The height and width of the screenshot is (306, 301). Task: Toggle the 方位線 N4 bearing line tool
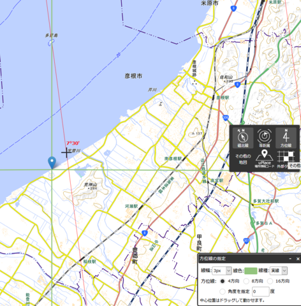(x=286, y=138)
